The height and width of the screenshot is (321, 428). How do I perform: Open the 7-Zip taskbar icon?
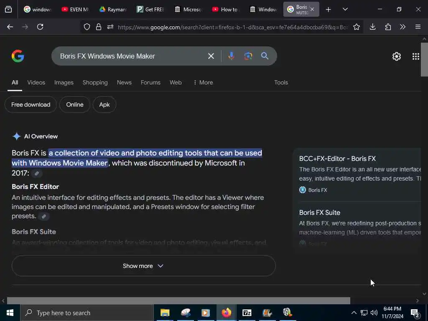coord(247,313)
